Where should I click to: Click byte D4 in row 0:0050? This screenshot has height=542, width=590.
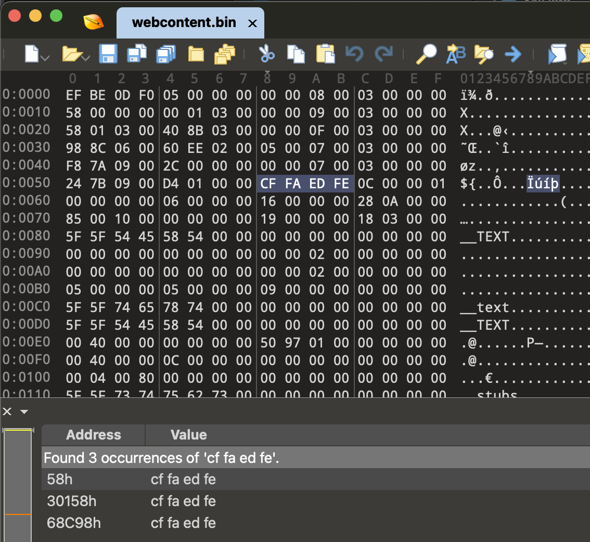coord(171,184)
